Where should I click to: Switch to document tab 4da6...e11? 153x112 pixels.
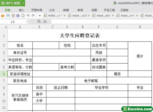click(125, 16)
